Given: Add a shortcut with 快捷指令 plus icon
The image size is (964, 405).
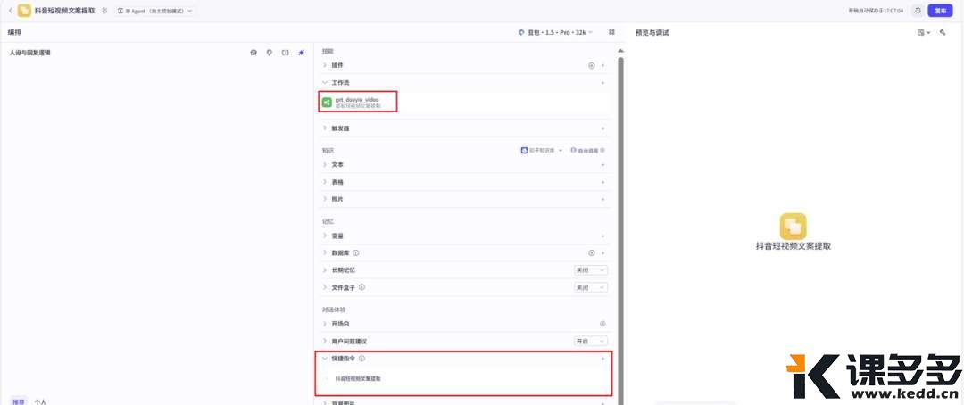Looking at the screenshot, I should coord(603,359).
